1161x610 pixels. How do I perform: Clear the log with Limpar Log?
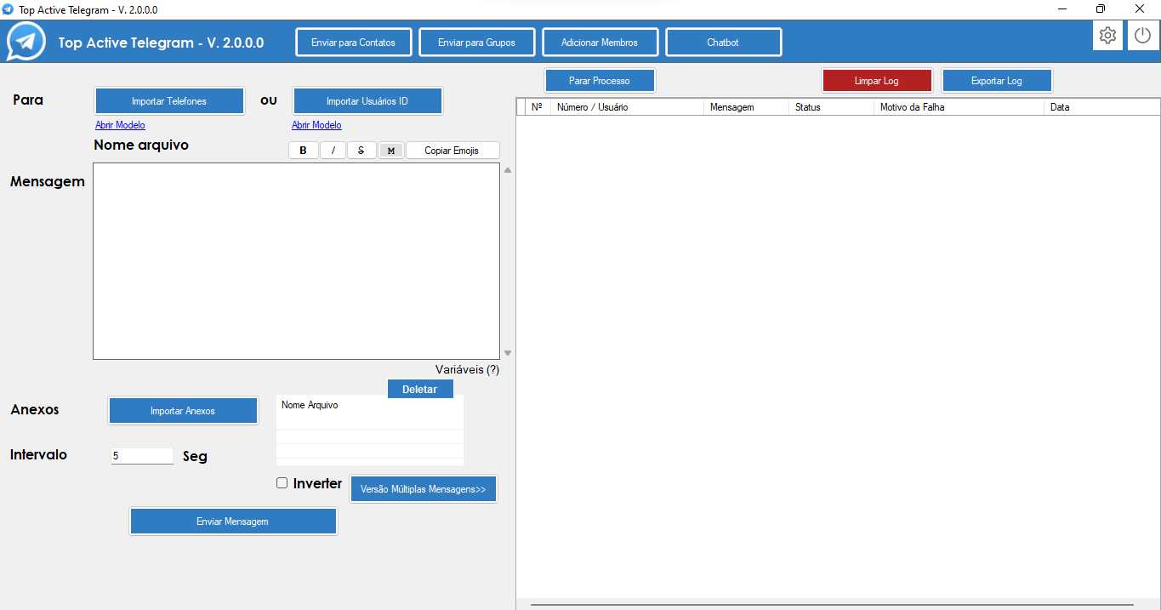coord(877,81)
